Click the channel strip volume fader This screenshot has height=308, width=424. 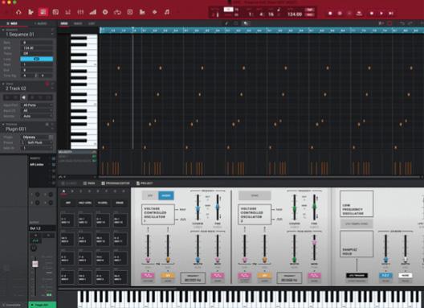click(x=35, y=264)
